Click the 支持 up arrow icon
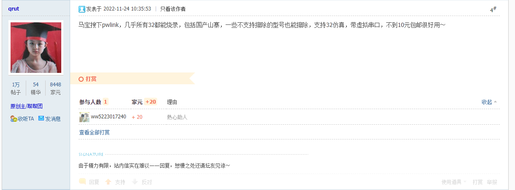The image size is (515, 190). (x=108, y=182)
